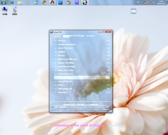The width and height of the screenshot is (168, 135).
Task: Click the music note icon beside elapsed time
Action: pos(52,107)
